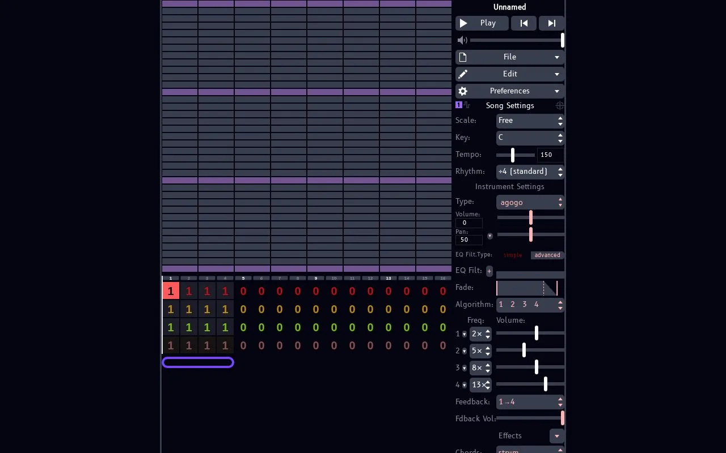Click the tempo value field 150
726x453 pixels.
pos(550,155)
